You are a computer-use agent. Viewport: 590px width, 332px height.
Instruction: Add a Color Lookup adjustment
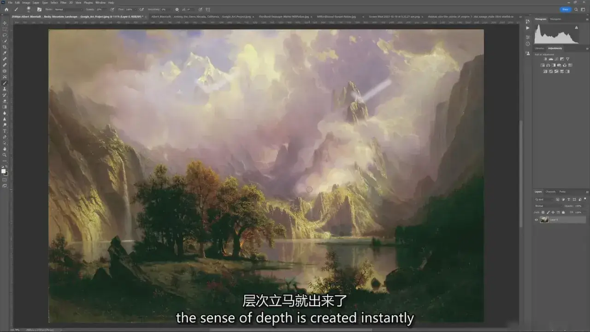pyautogui.click(x=570, y=65)
